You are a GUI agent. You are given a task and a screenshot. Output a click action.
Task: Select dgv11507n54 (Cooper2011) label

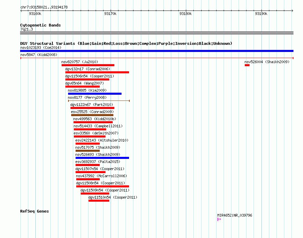pos(100,169)
